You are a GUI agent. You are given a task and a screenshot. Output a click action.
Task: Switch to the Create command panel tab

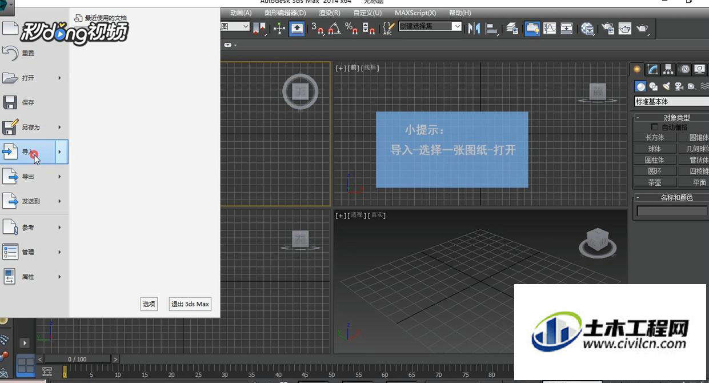[638, 69]
